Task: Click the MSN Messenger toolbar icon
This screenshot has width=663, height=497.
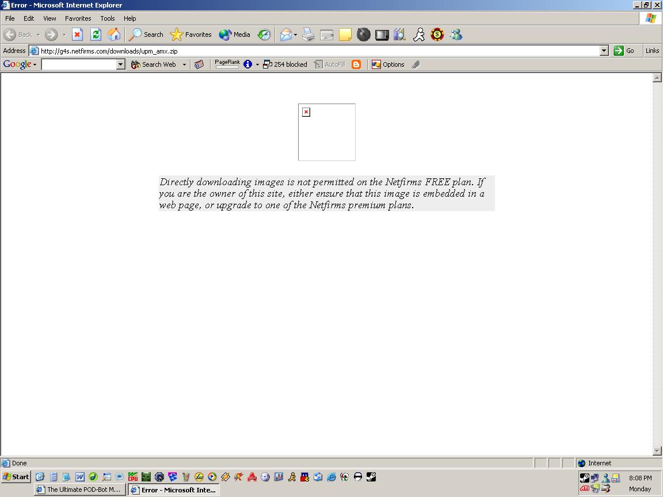Action: coord(456,35)
